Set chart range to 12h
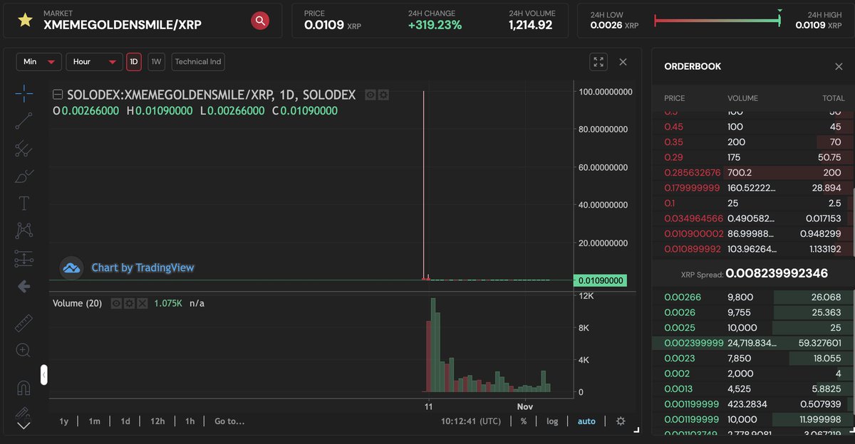Image resolution: width=855 pixels, height=444 pixels. coord(157,421)
